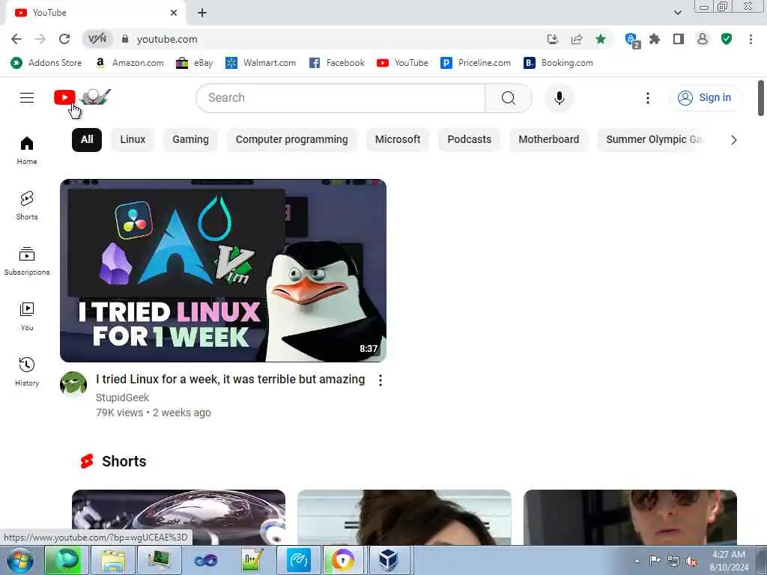Click the VPN icon in address bar
Screen dimensions: 767x575
click(x=97, y=39)
